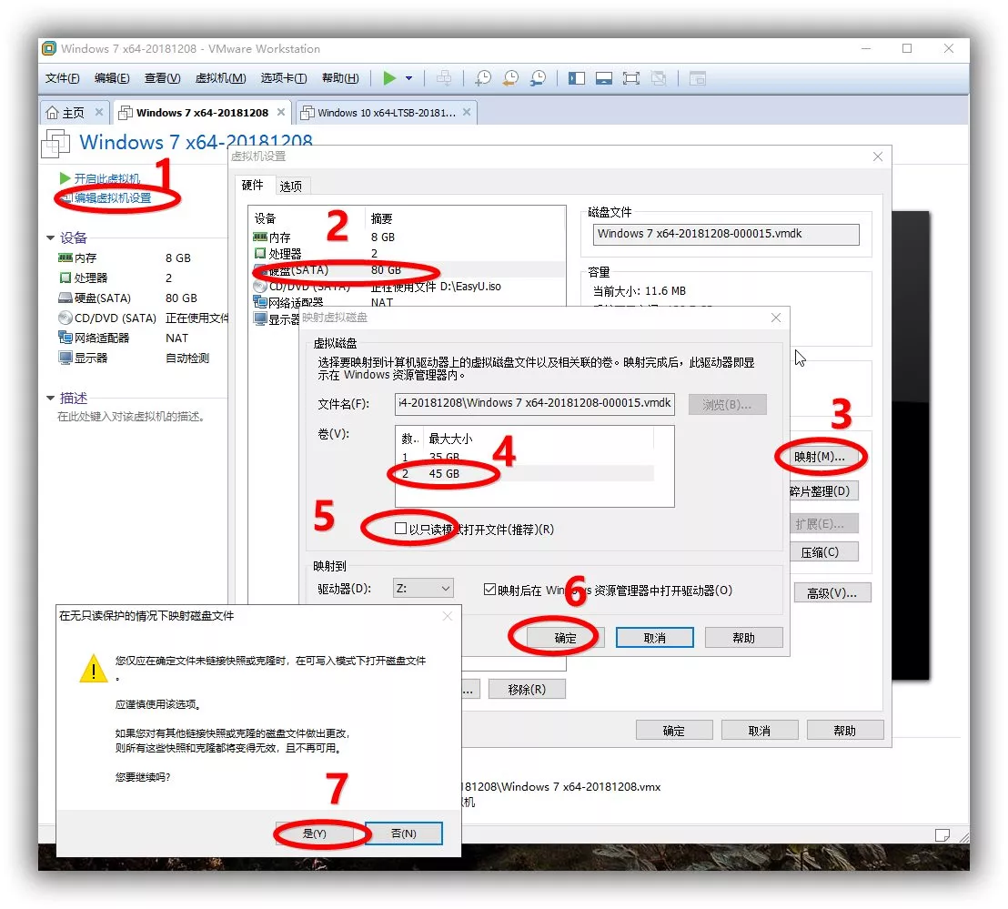The height and width of the screenshot is (909, 1008).
Task: Click 取消 at bottom of 虚拟机设置 dialog
Action: (x=760, y=731)
